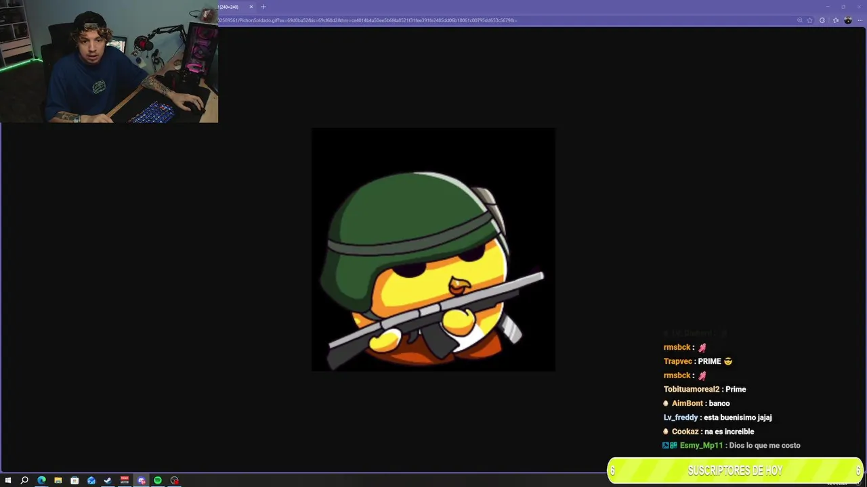Screen dimensions: 867x487
Task: Switch to Discord on the taskbar
Action: [141, 480]
